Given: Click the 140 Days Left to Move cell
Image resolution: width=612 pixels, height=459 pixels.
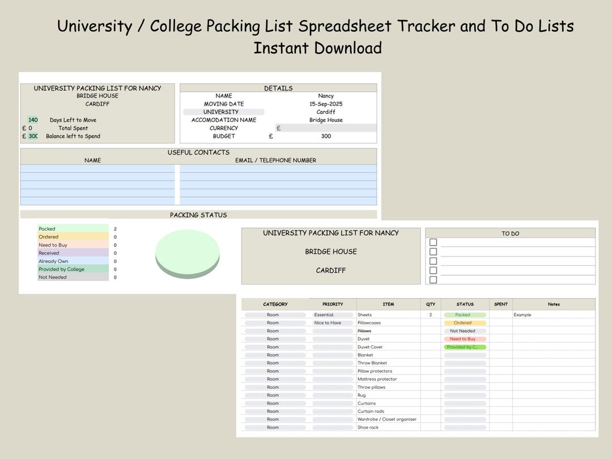Looking at the screenshot, I should (x=32, y=120).
